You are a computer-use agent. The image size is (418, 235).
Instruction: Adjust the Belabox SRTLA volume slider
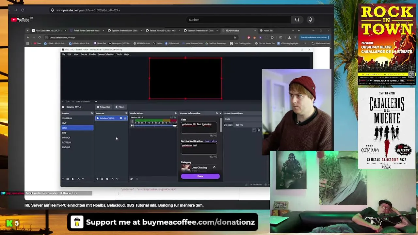click(156, 126)
